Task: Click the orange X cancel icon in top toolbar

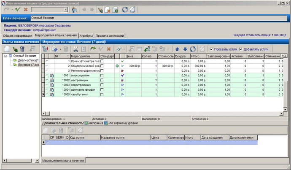Action: coord(26,9)
